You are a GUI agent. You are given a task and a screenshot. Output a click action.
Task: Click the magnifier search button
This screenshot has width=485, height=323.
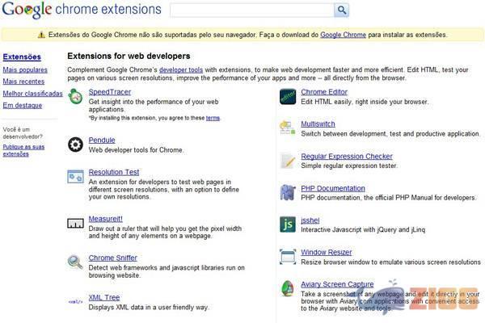[341, 10]
